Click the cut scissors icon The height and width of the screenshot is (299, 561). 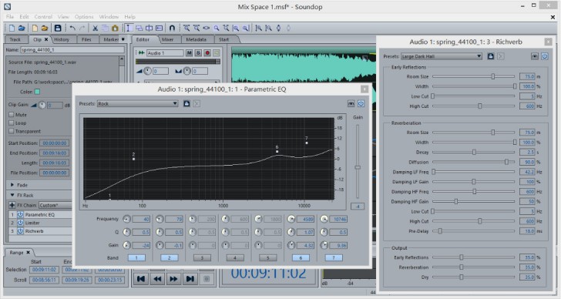coord(96,28)
